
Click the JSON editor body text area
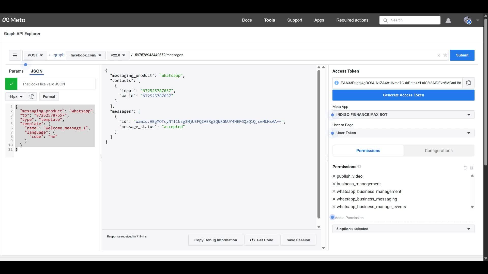click(55, 128)
